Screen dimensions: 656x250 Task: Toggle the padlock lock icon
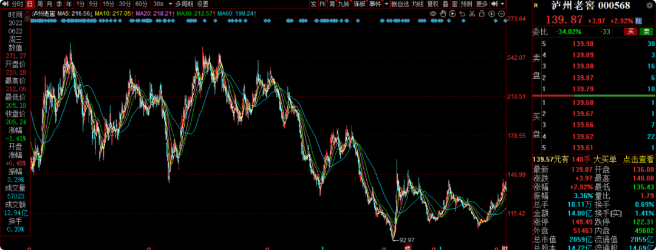(482, 14)
